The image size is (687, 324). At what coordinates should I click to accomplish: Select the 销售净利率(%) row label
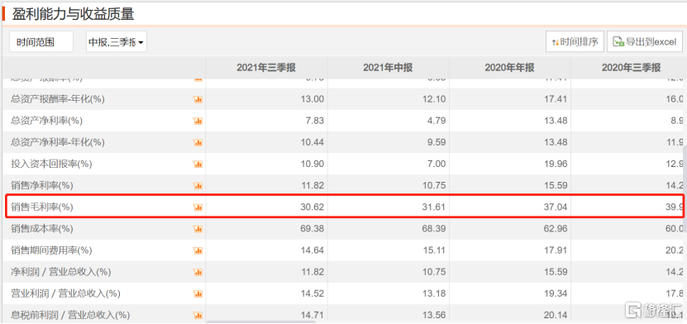[x=42, y=186]
